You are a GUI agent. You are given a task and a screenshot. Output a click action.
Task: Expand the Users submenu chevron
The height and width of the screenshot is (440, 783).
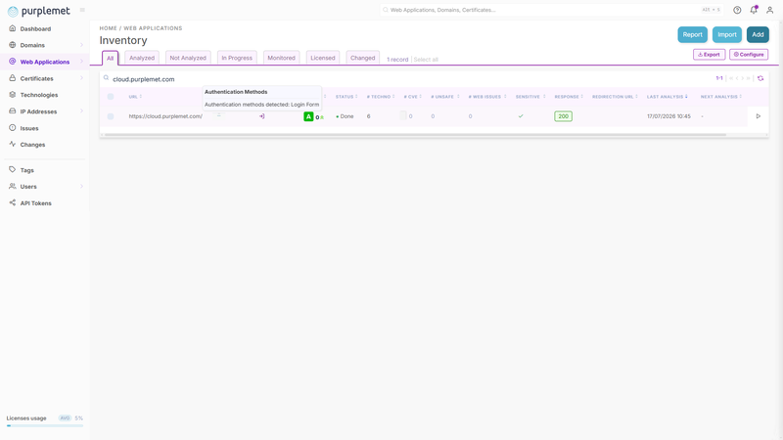(x=82, y=186)
